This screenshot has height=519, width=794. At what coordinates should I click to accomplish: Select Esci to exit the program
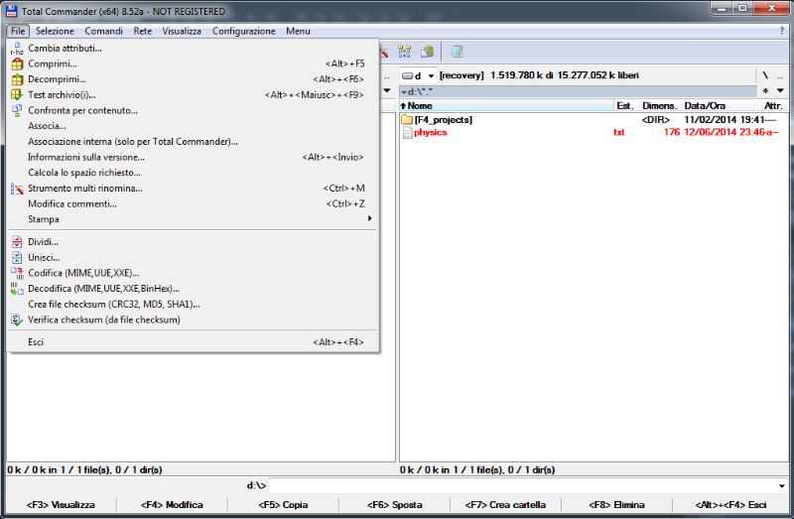click(36, 342)
